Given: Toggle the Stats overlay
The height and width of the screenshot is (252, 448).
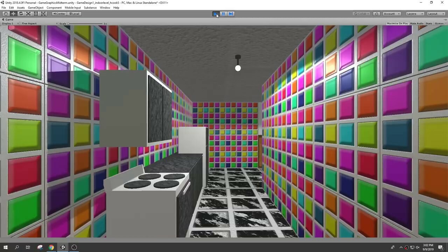Looking at the screenshot, I should [429, 23].
